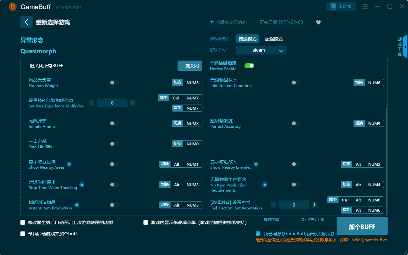Click the star beside Stop Time When Traveling
The height and width of the screenshot is (255, 408).
pos(82,184)
